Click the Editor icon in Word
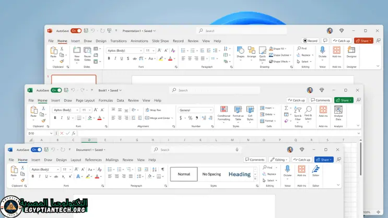Image resolution: width=388 pixels, height=218 pixels. point(315,171)
